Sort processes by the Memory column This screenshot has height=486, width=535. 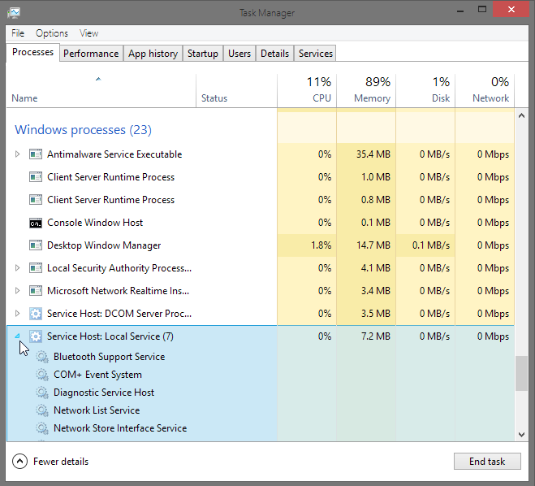click(x=366, y=90)
